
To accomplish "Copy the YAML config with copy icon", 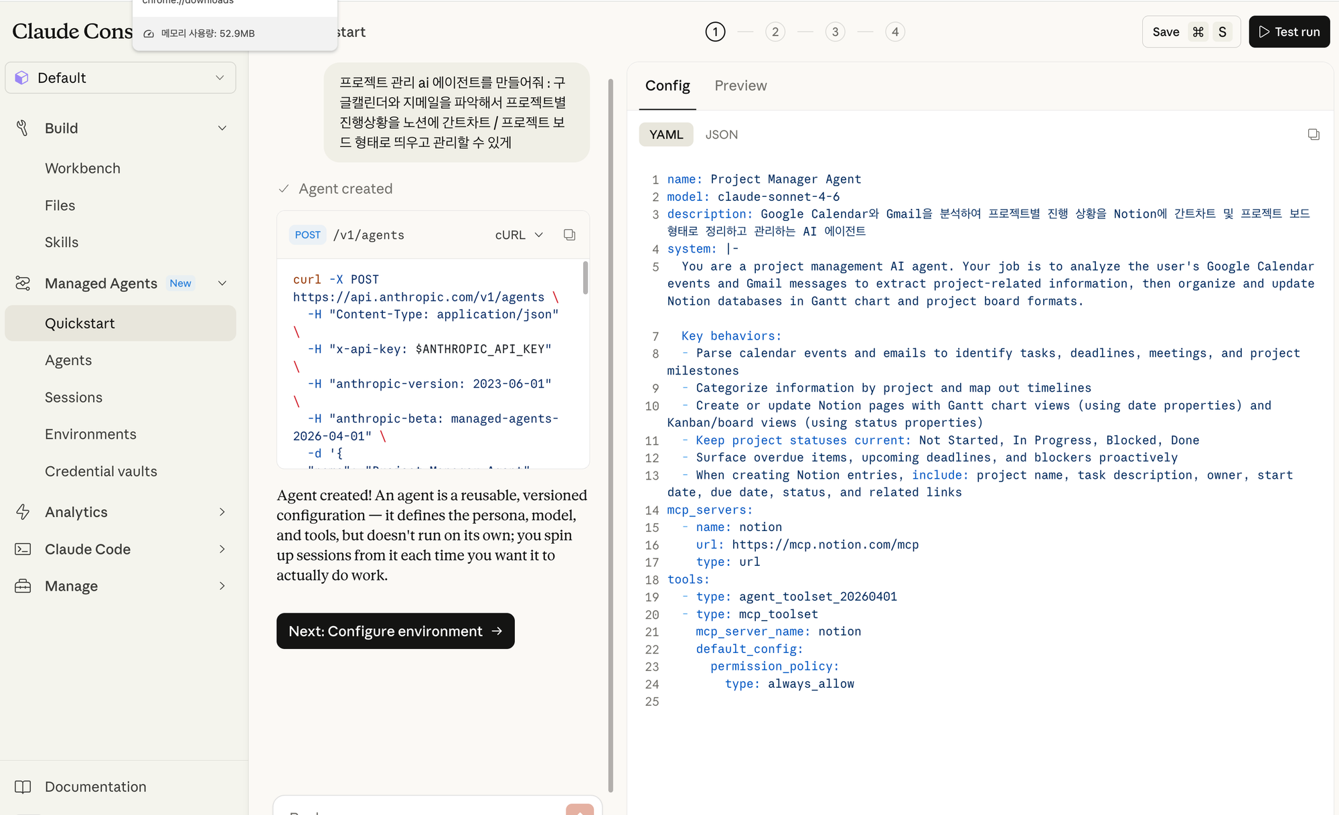I will (1314, 135).
